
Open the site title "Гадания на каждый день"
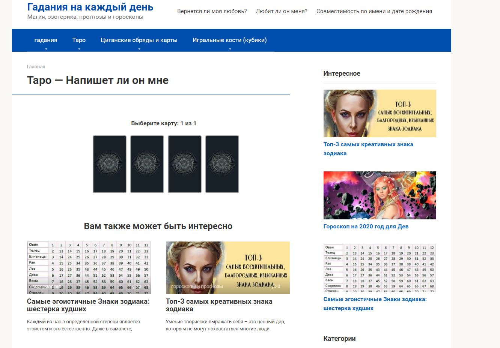(90, 7)
